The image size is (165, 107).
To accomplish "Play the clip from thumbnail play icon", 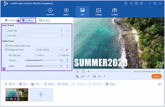I will [8, 99].
